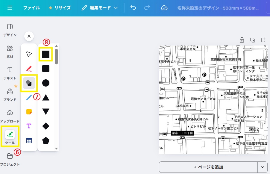Open the ファイル menu
Image resolution: width=270 pixels, height=174 pixels.
[x=31, y=8]
